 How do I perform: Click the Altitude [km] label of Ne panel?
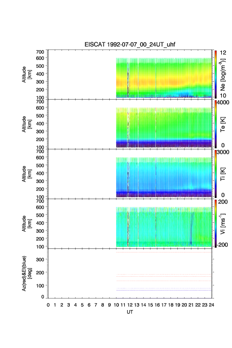point(27,75)
